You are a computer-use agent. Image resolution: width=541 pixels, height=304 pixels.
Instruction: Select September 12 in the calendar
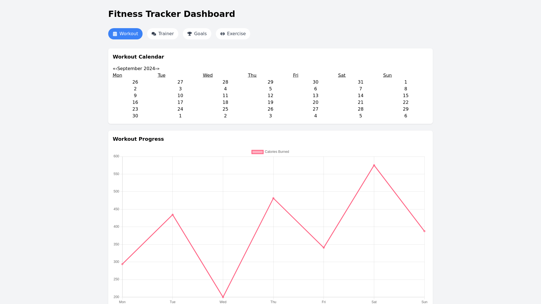pos(270,96)
